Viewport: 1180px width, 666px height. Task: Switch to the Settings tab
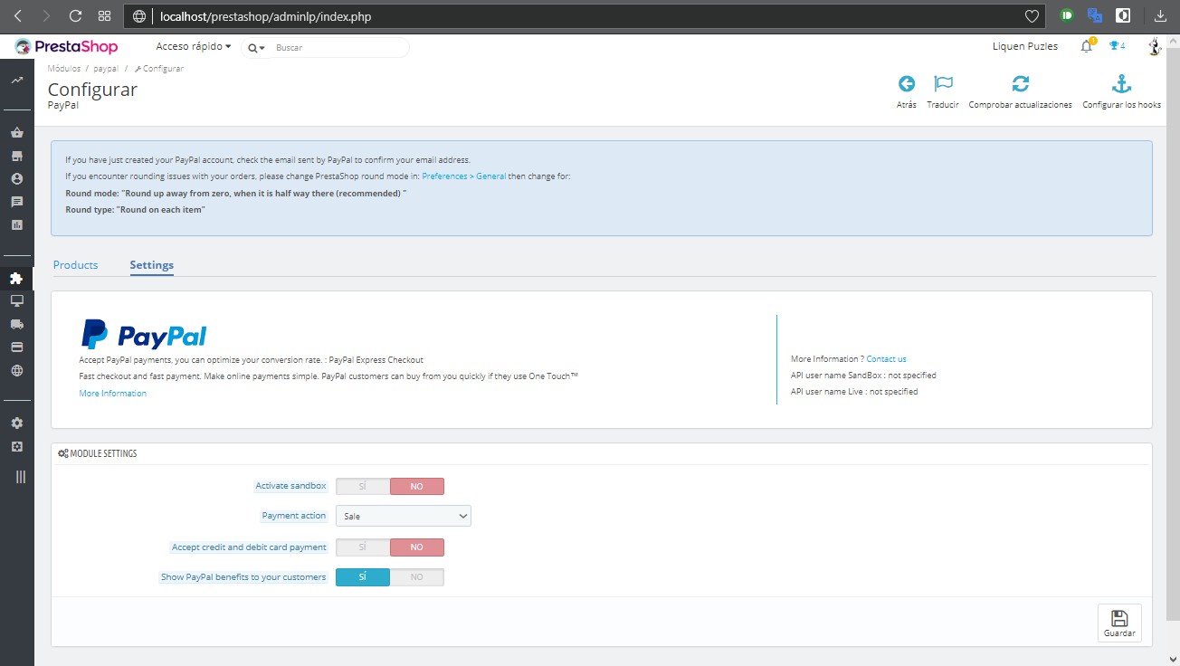[152, 265]
